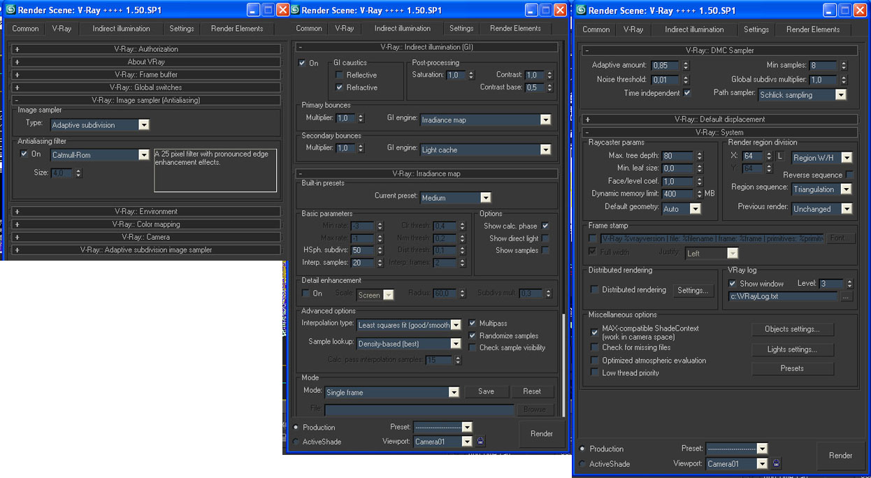Enable the Distributed rendering checkbox
871x478 pixels.
[595, 290]
